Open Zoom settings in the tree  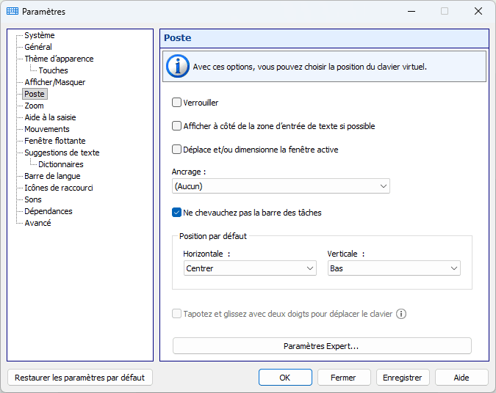click(34, 106)
